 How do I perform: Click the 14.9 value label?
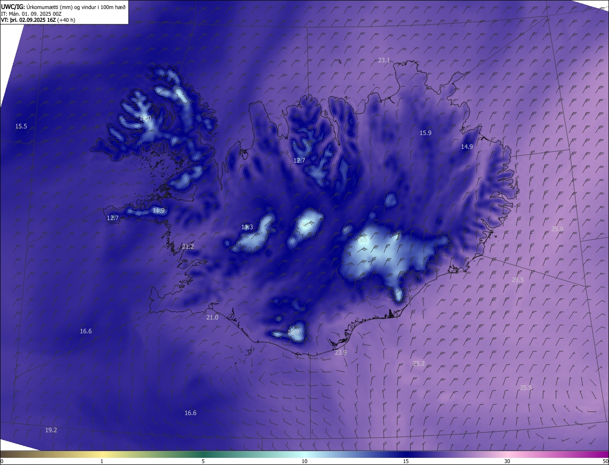467,146
